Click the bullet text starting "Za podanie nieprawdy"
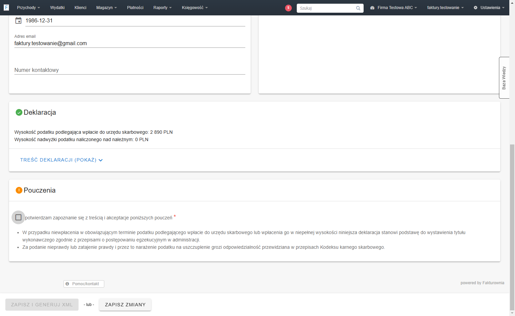The height and width of the screenshot is (316, 515). tap(204, 247)
